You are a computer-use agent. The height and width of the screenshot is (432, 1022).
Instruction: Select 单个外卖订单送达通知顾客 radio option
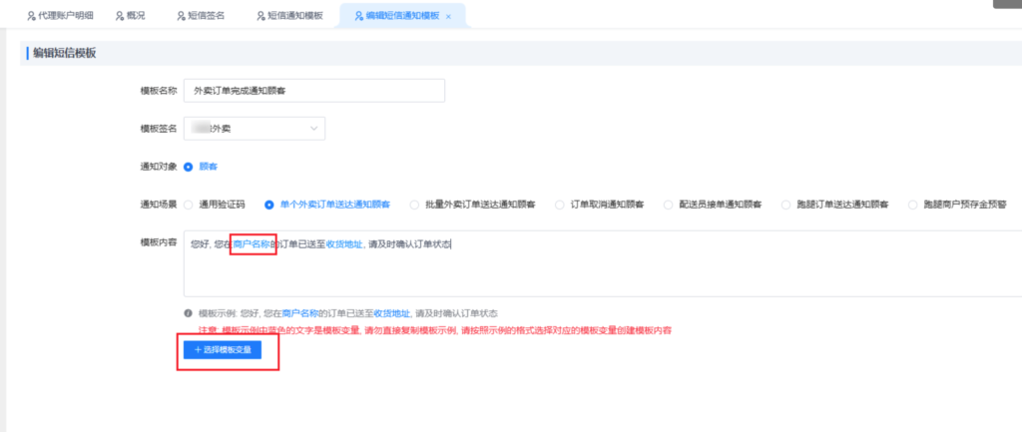coord(269,205)
